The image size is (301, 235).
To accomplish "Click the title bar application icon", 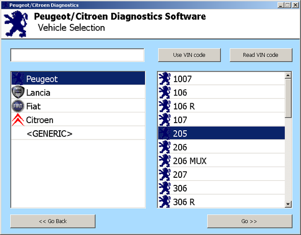I will tap(5, 5).
